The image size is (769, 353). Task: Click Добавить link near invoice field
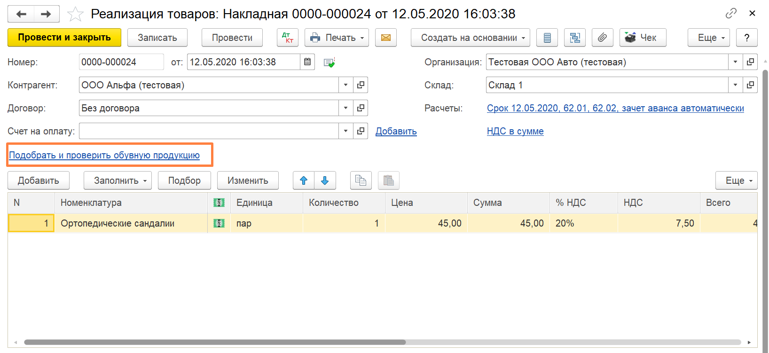coord(396,132)
